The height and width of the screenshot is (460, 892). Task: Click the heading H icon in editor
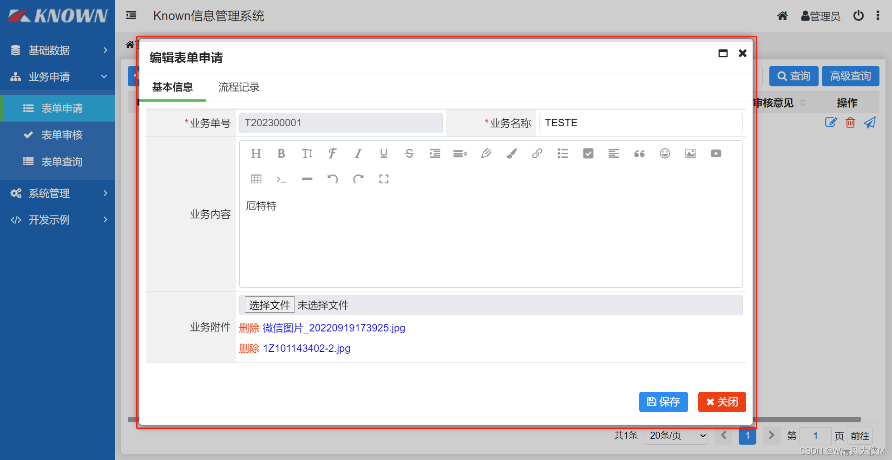click(x=256, y=154)
